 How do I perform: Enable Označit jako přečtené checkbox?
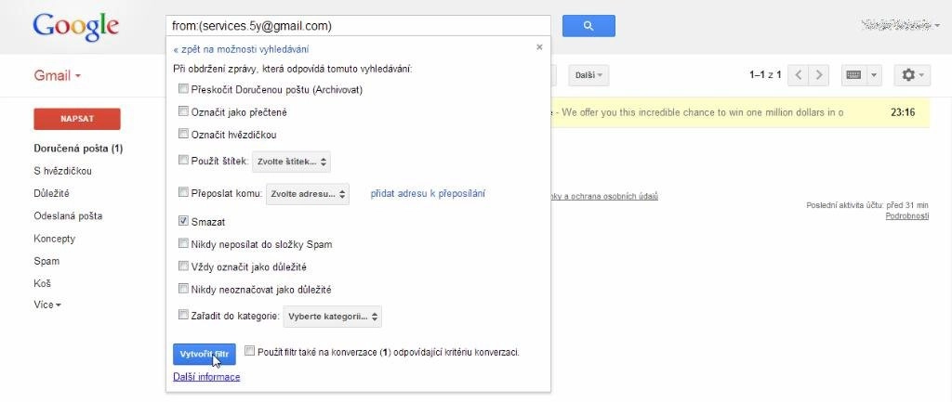point(183,111)
